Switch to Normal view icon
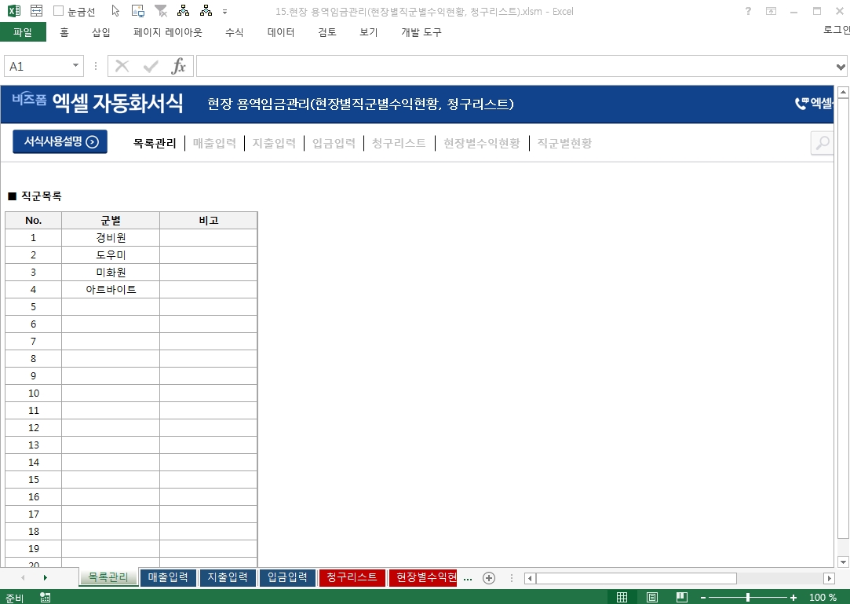850x604 pixels. coord(622,598)
